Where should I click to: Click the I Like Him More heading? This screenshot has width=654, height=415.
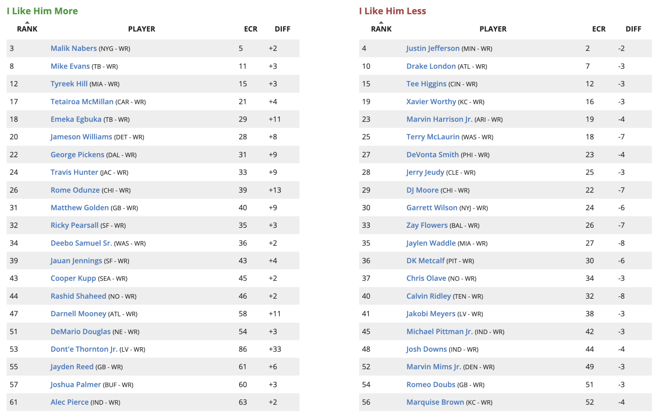point(42,11)
